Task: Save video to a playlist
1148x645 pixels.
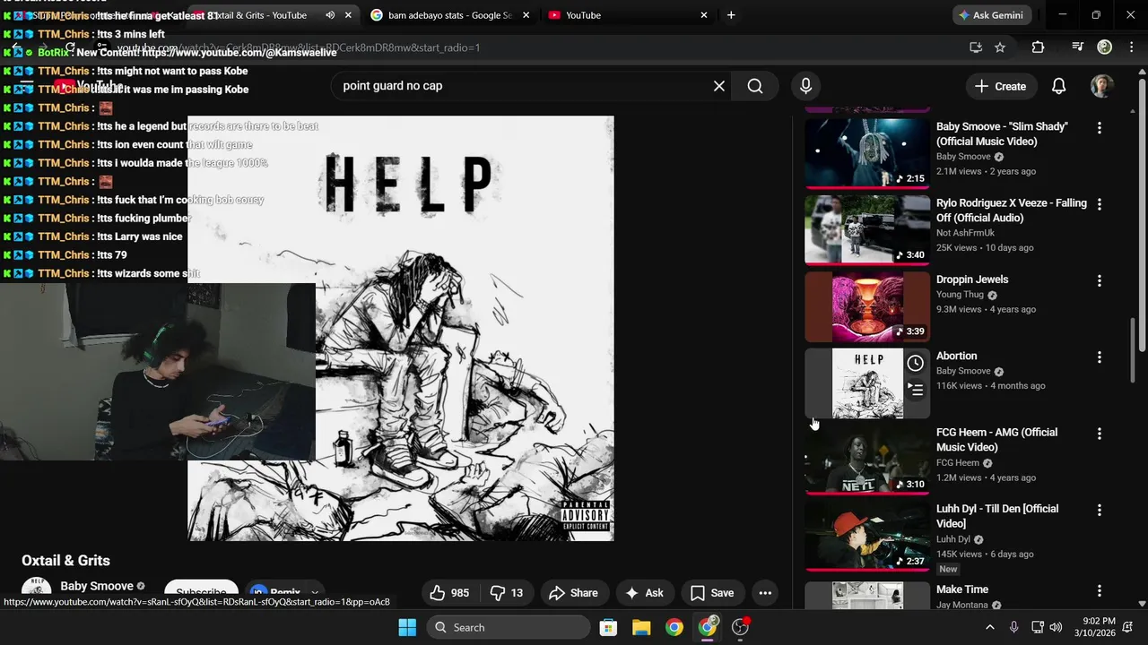Action: 712,593
